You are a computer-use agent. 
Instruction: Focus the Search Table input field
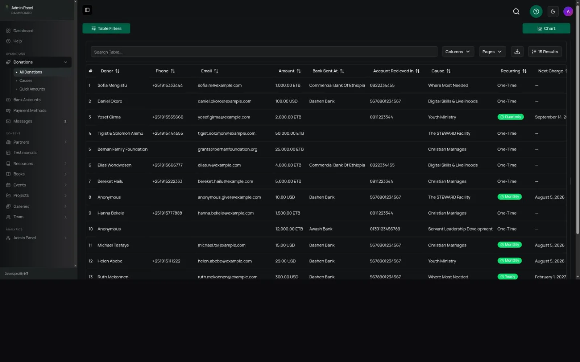pos(264,52)
